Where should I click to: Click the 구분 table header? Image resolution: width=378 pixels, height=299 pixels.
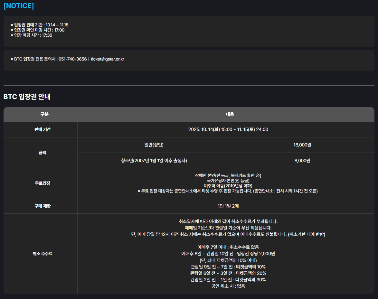(x=44, y=114)
